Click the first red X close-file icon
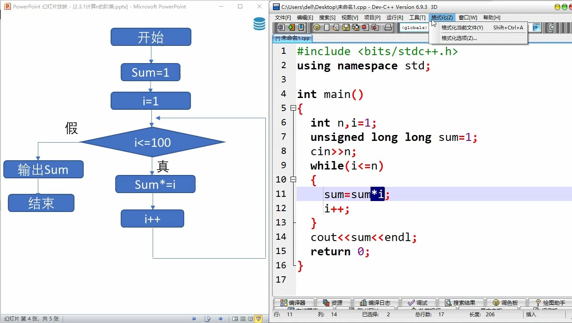Image resolution: width=572 pixels, height=323 pixels. (x=365, y=27)
